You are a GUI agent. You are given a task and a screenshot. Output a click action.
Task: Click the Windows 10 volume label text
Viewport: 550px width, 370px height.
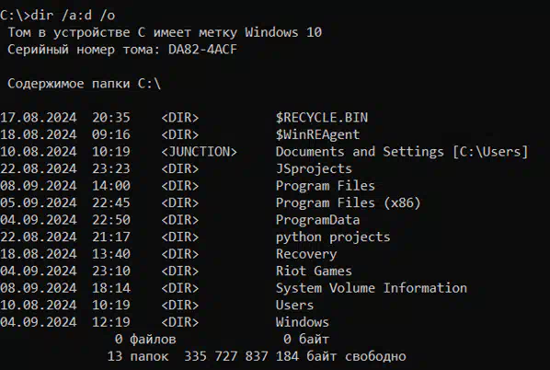pos(283,32)
